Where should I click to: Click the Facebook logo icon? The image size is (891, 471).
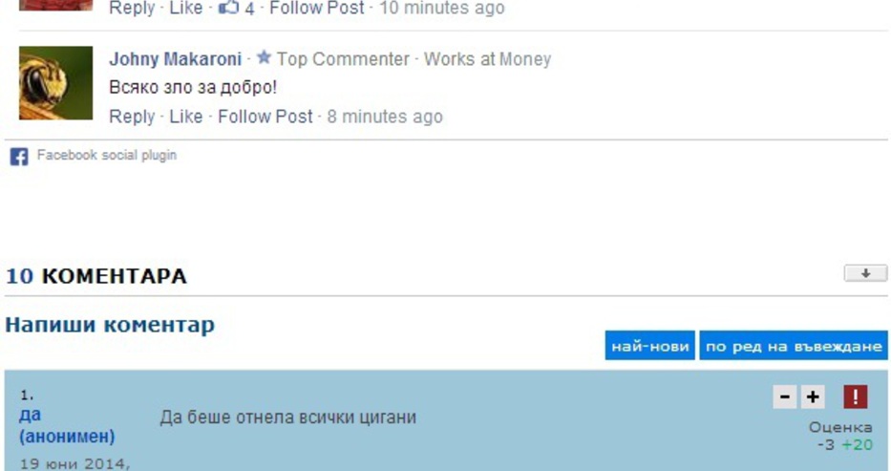(19, 157)
